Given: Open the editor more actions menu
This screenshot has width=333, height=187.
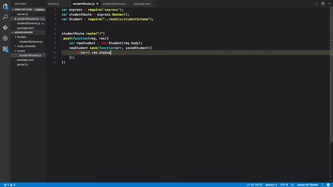Looking at the screenshot, I should tap(329, 4).
